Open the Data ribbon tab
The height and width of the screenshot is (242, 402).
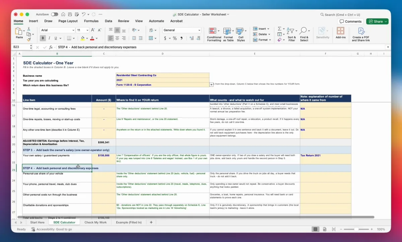(109, 21)
